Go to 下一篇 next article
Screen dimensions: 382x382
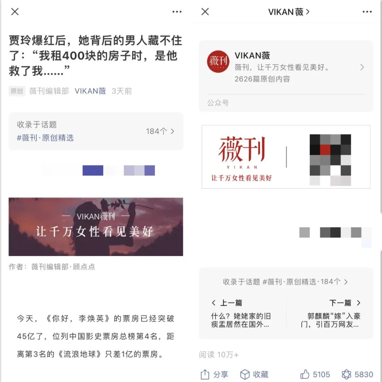[x=331, y=314]
